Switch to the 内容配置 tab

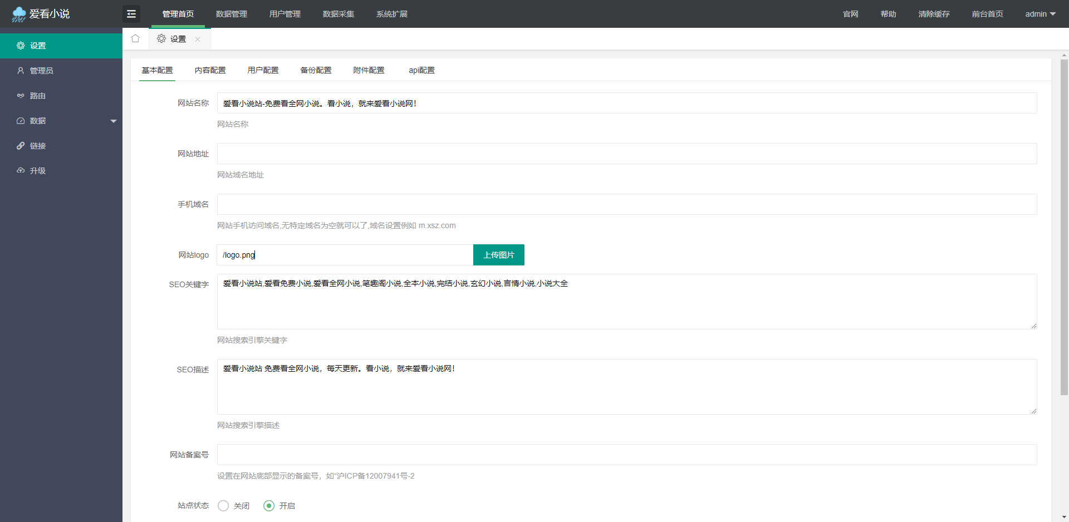click(x=210, y=70)
